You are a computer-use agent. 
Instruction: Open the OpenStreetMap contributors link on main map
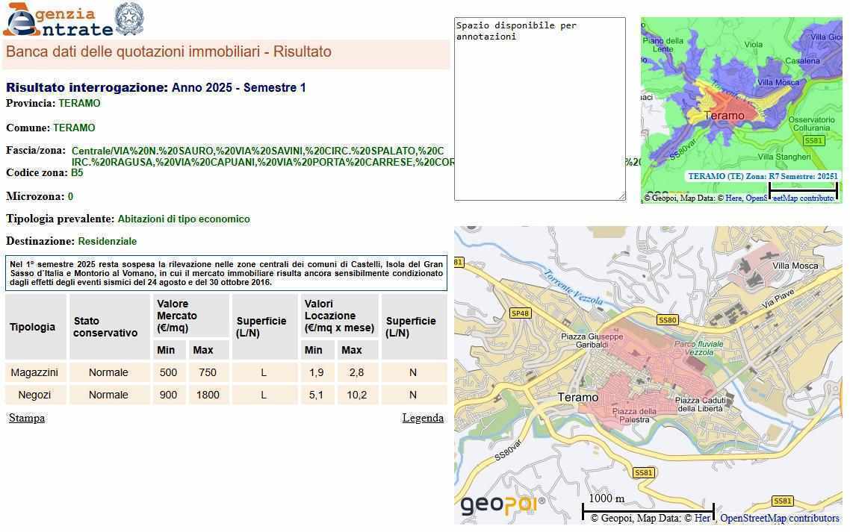(x=779, y=518)
